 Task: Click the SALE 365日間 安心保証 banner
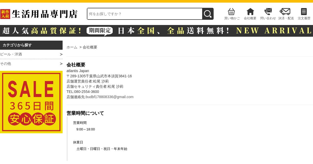[31, 102]
